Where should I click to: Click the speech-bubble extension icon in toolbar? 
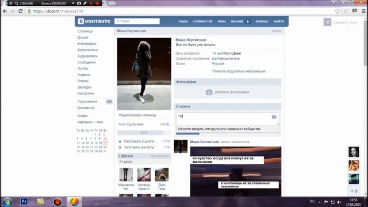355,11
